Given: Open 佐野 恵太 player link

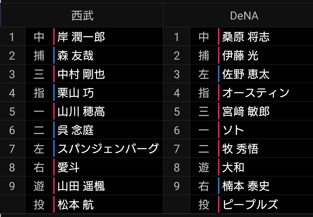Looking at the screenshot, I should tap(246, 74).
